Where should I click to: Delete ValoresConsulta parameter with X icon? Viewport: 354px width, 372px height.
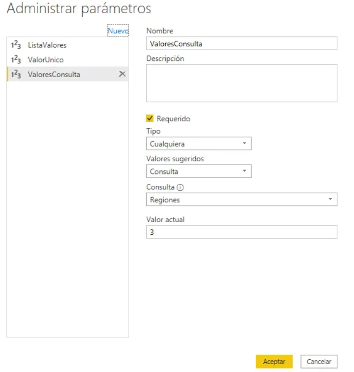click(x=123, y=74)
